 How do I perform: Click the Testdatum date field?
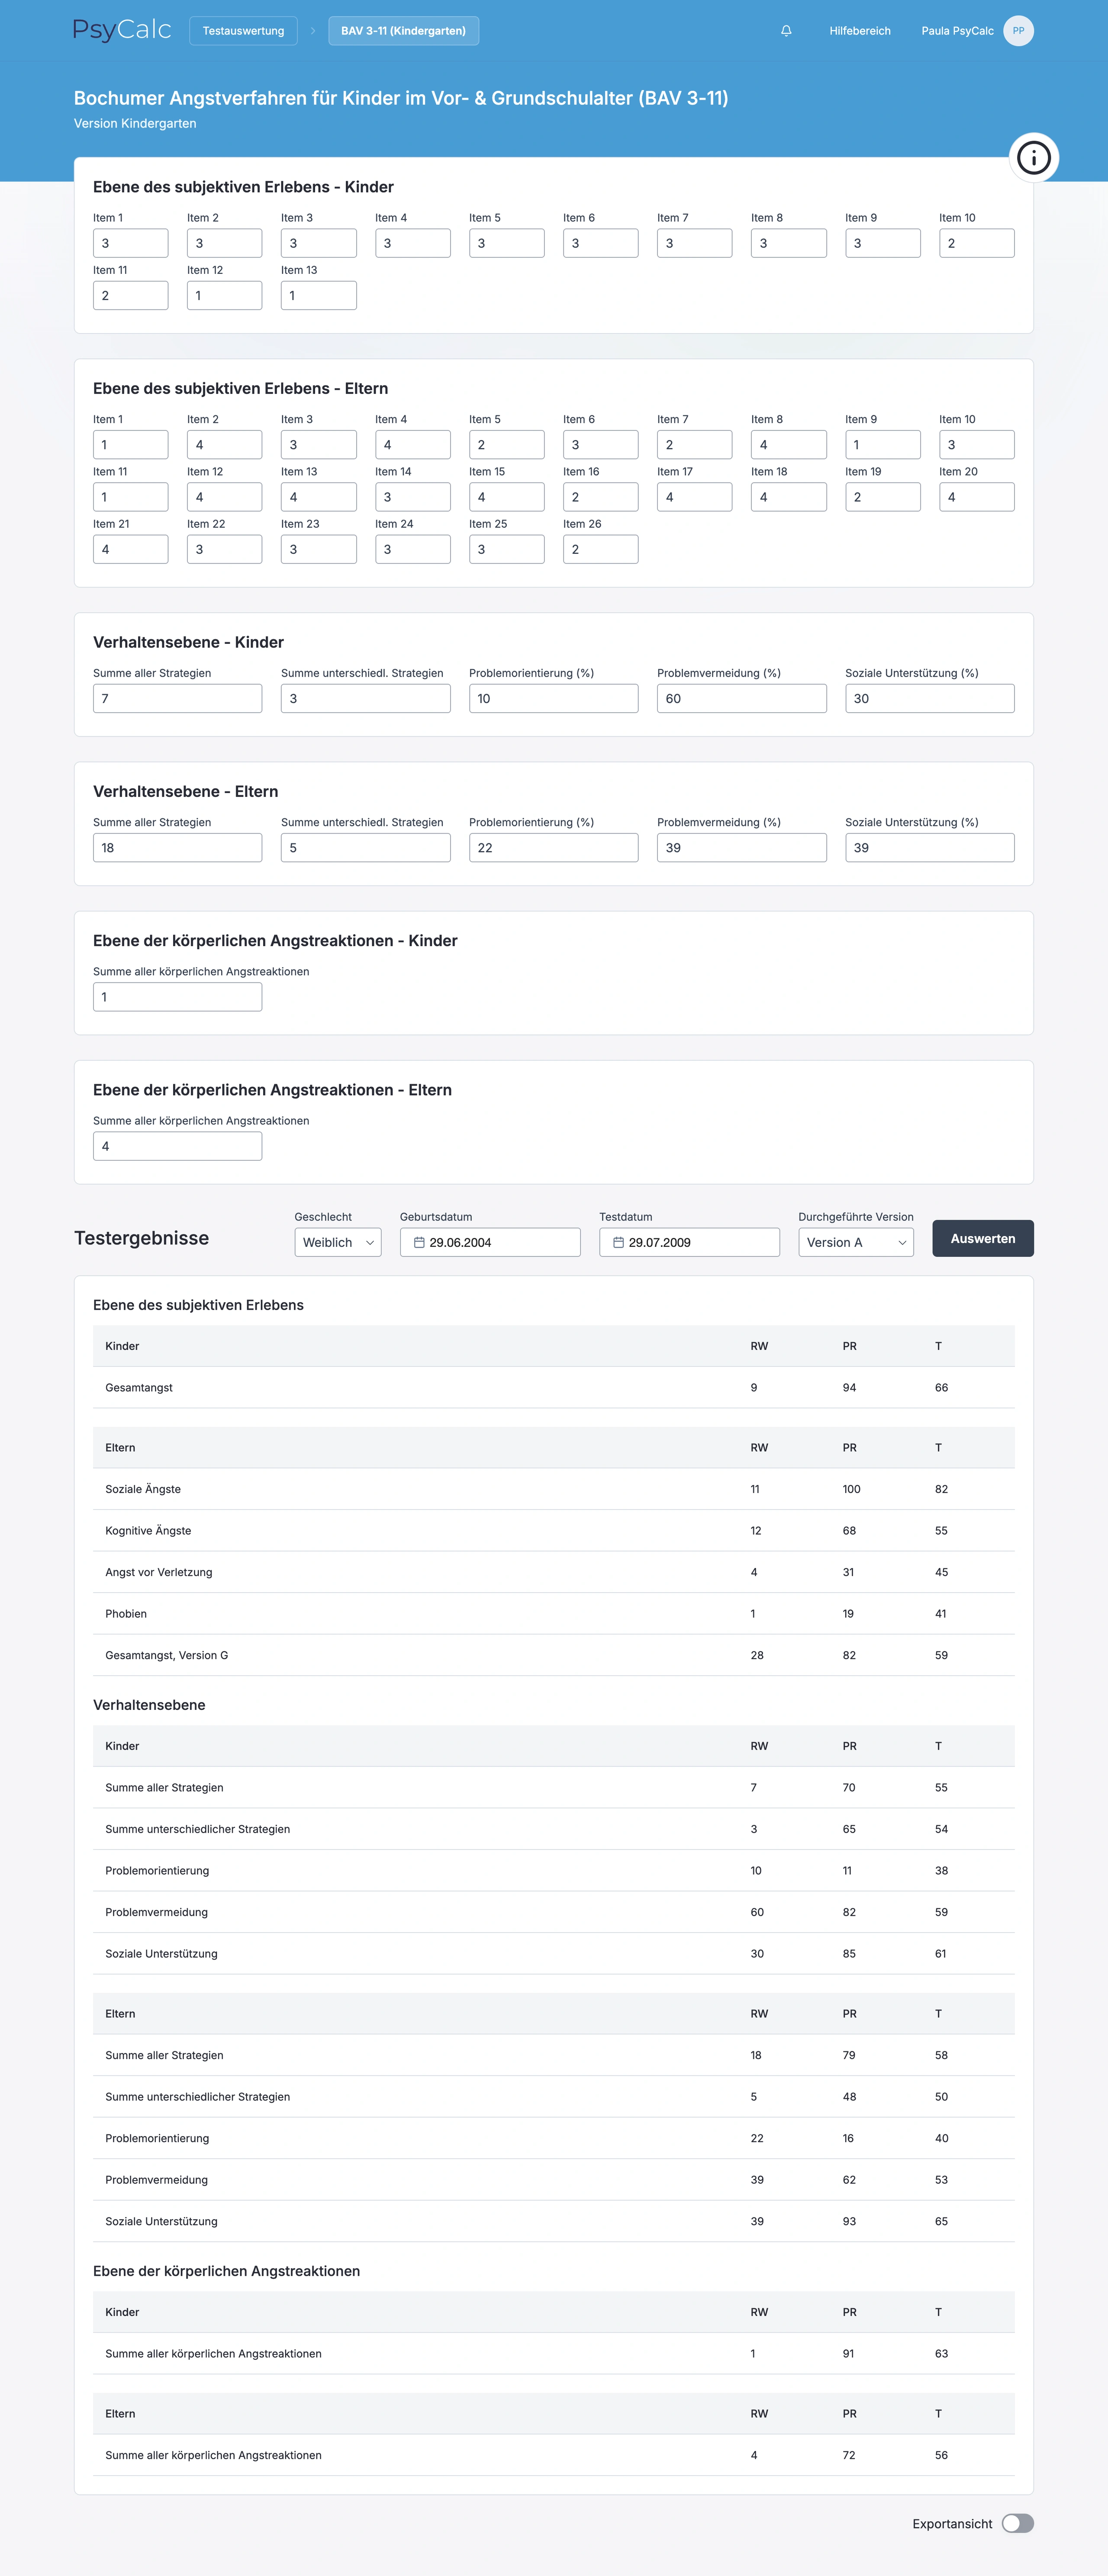click(x=689, y=1242)
